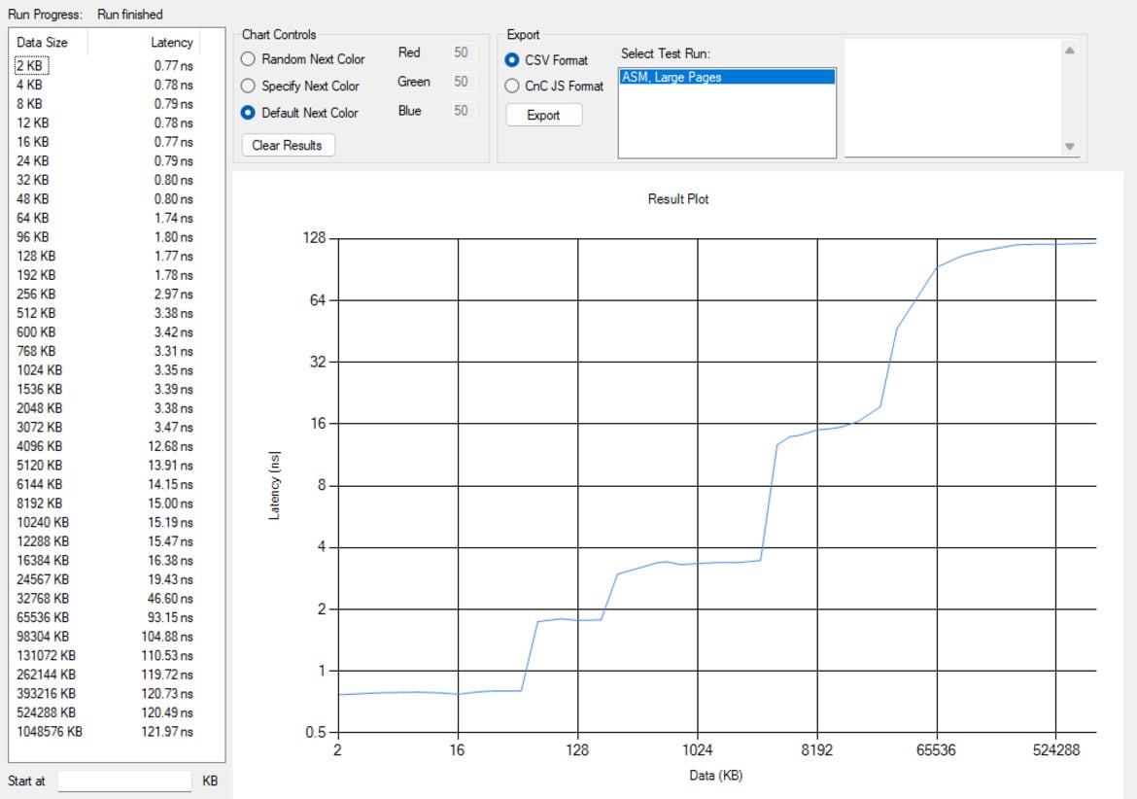Click the Red color value field
The height and width of the screenshot is (799, 1137).
462,52
